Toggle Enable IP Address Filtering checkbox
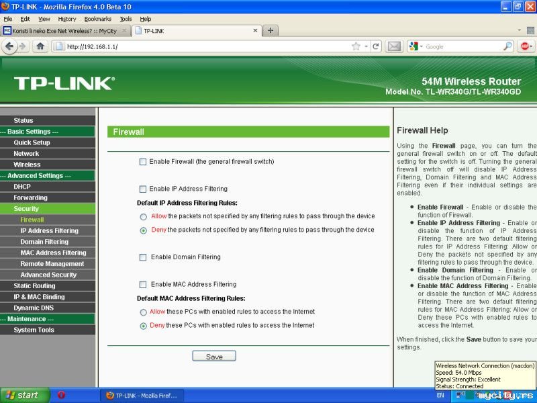 [143, 189]
